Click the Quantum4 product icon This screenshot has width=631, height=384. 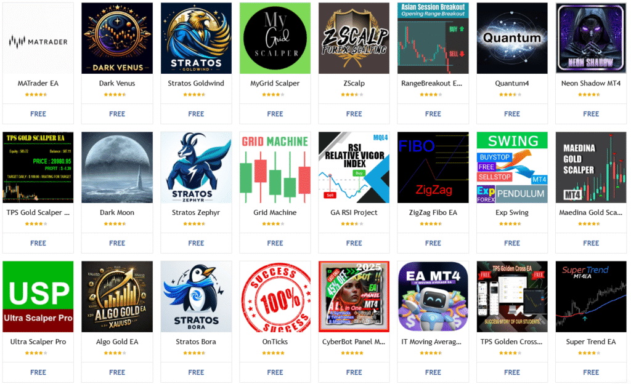pos(512,38)
